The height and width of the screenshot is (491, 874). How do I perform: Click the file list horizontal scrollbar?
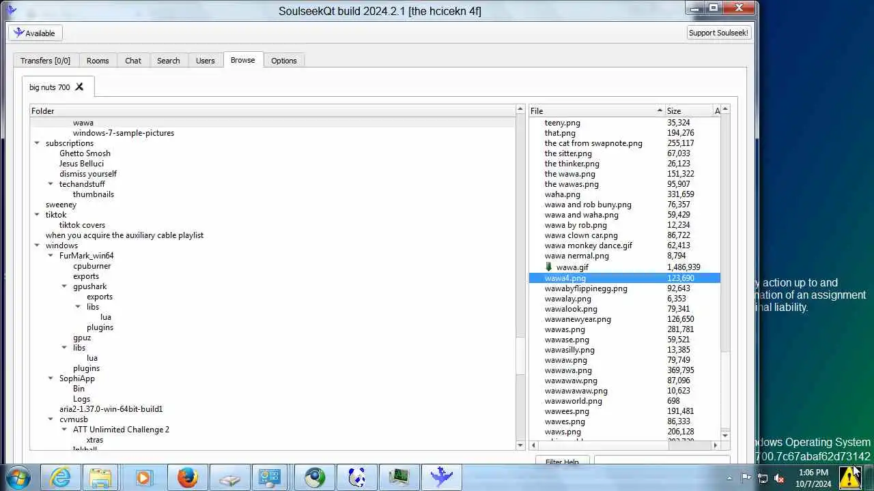pyautogui.click(x=624, y=445)
